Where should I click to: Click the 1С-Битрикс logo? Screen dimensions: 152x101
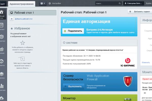point(128,62)
